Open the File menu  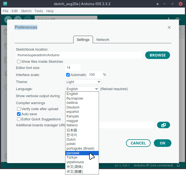click(5, 11)
